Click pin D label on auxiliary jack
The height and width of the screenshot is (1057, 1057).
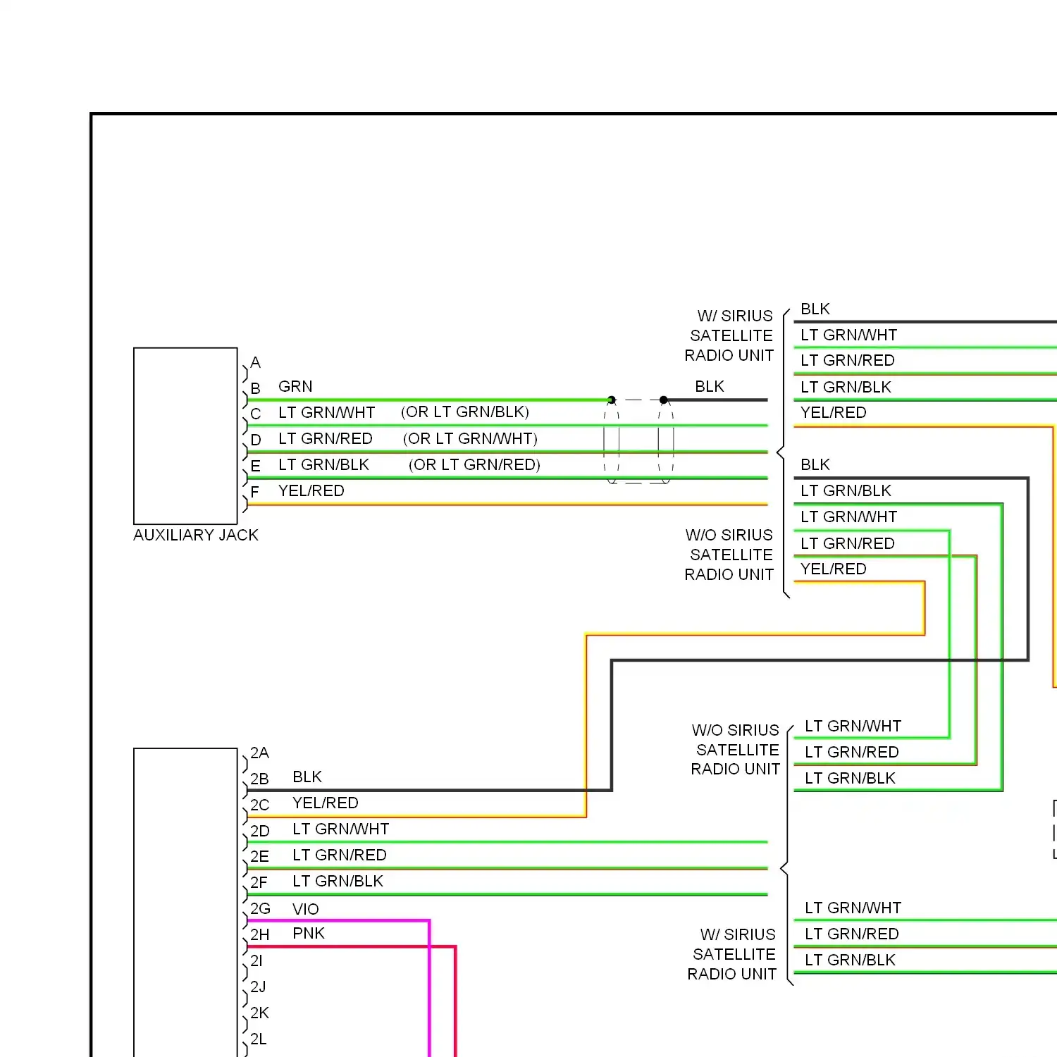255,440
